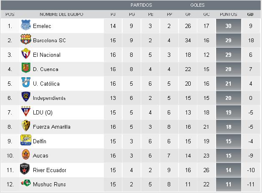Sort table by PUNTOS column header

(228, 14)
